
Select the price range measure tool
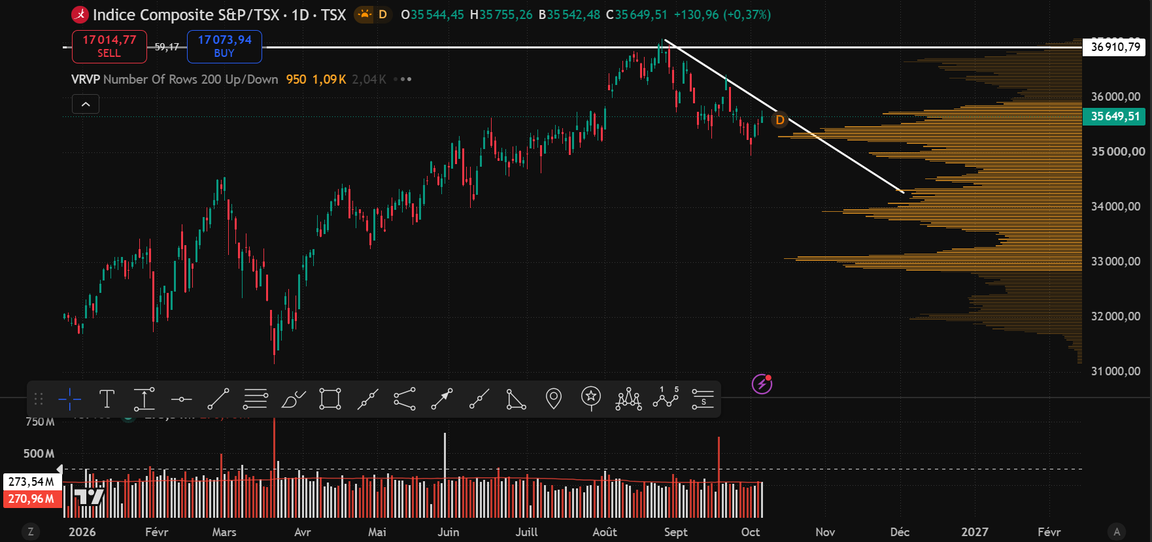[144, 399]
